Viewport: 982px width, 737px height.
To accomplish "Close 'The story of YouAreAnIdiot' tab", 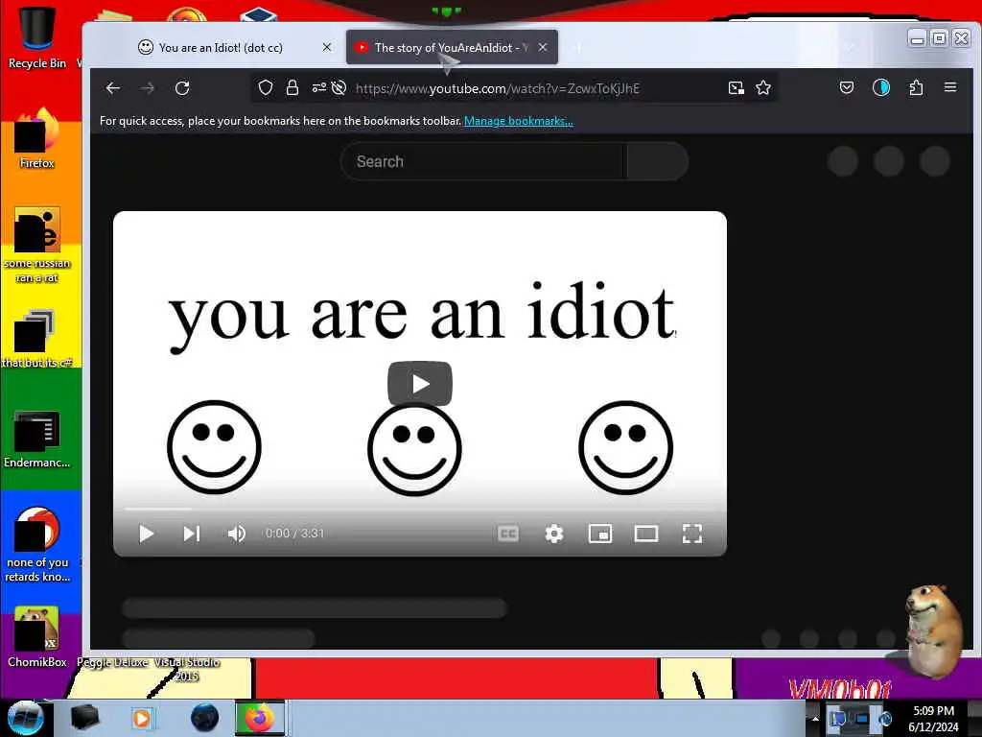I will (x=543, y=47).
